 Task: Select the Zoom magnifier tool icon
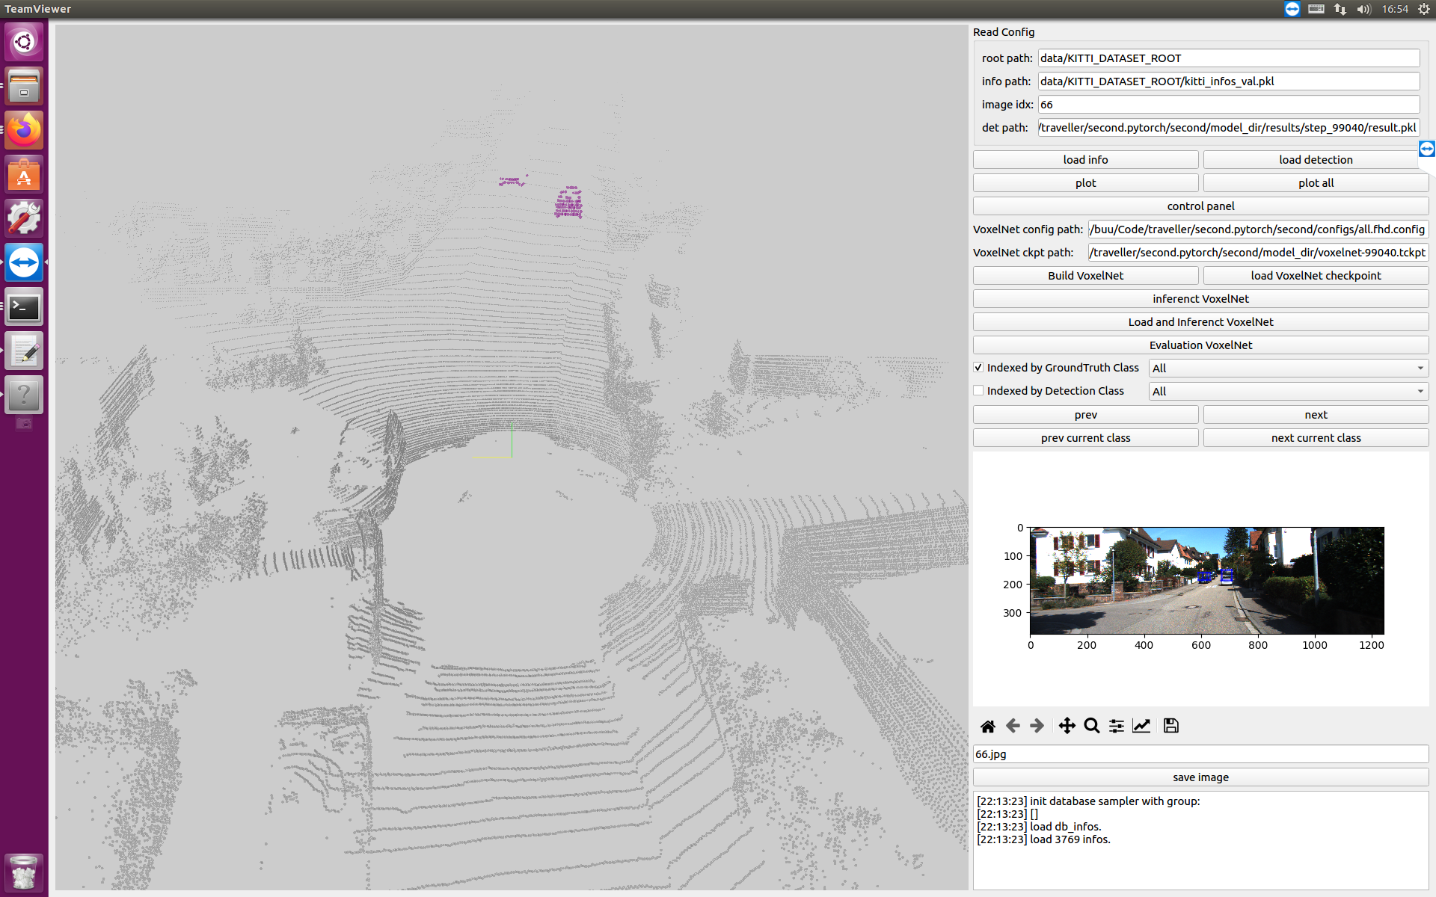pos(1091,726)
